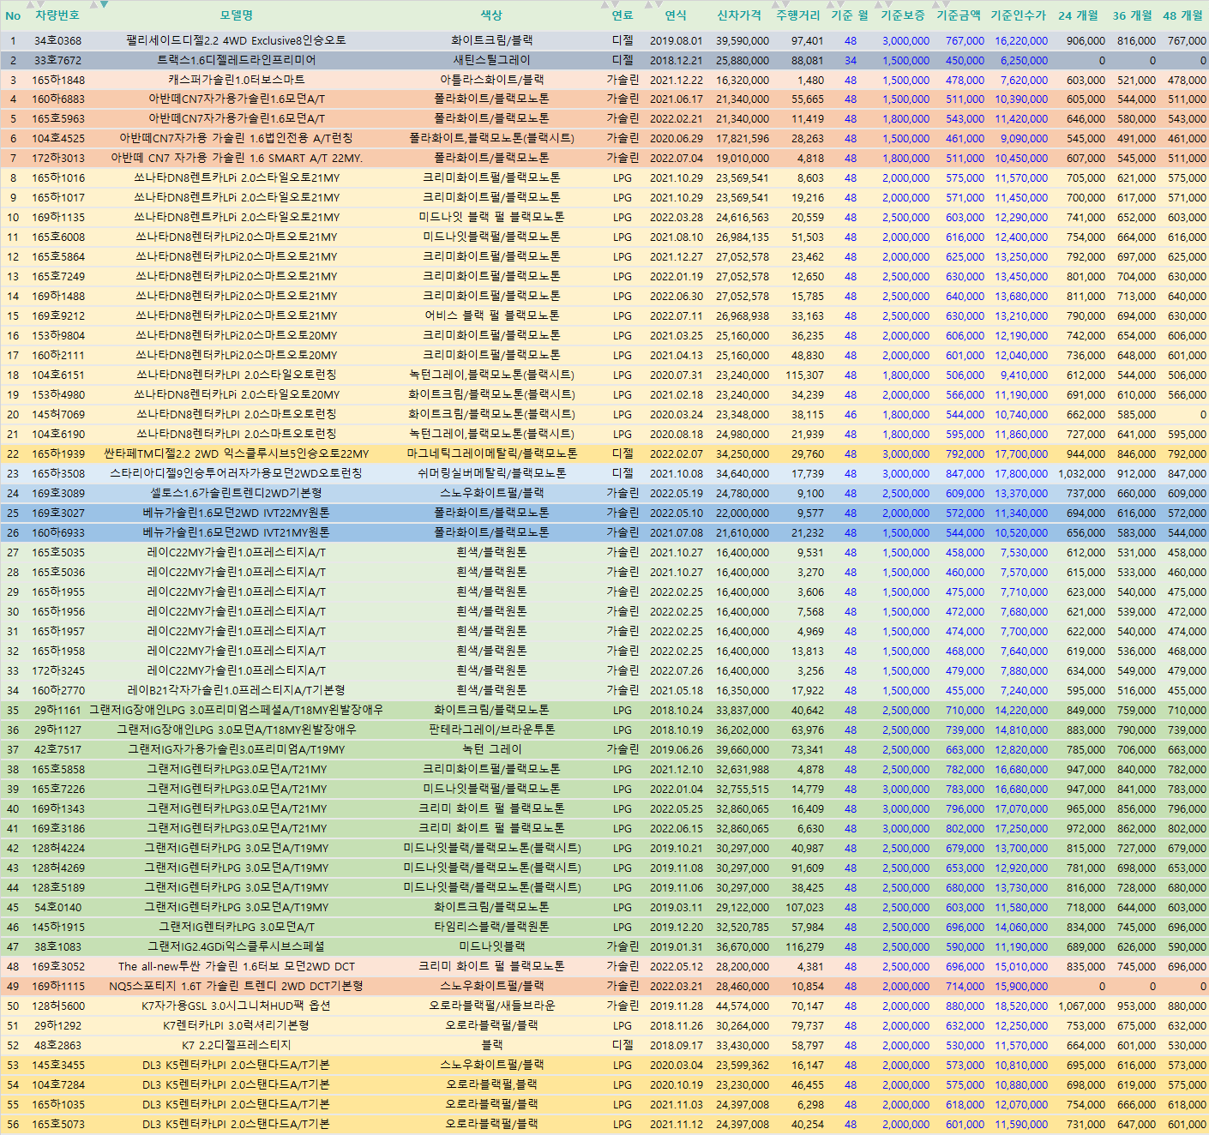Click license plate cell 153하4980
The image size is (1209, 1135).
click(57, 394)
